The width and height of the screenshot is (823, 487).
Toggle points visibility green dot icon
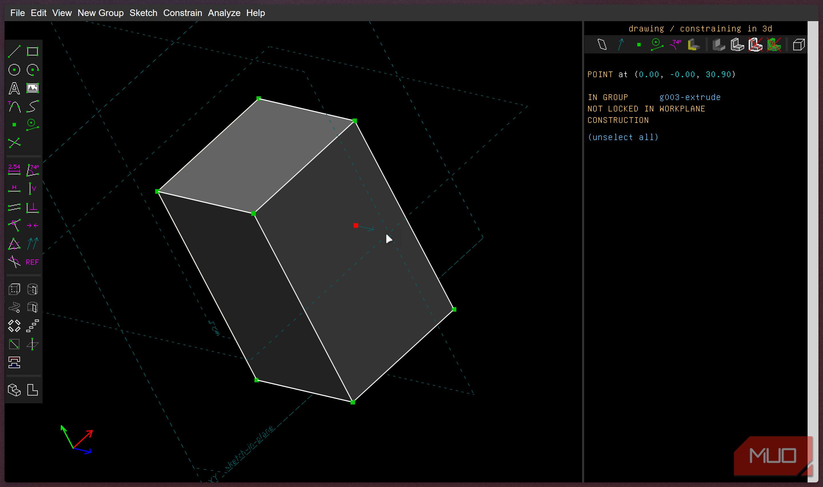(639, 45)
